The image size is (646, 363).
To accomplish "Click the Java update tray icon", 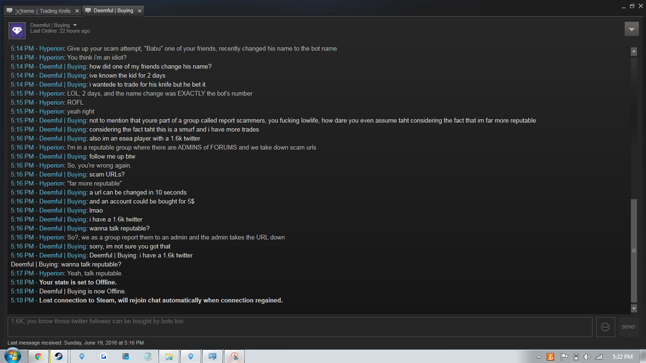I will tap(550, 357).
